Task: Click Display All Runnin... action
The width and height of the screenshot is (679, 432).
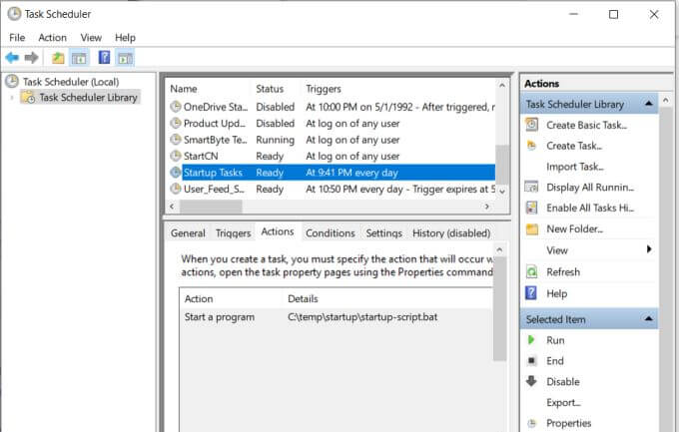Action: [590, 188]
